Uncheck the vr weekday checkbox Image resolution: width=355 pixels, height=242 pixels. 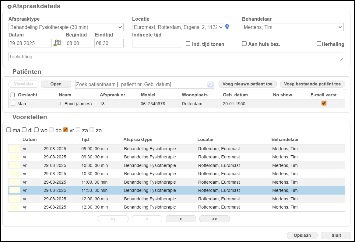click(x=65, y=130)
